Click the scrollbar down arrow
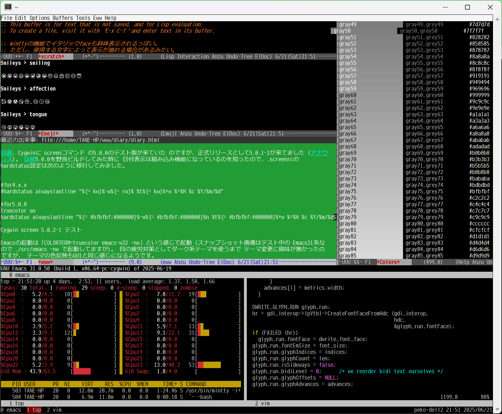The image size is (502, 414). coord(498,410)
